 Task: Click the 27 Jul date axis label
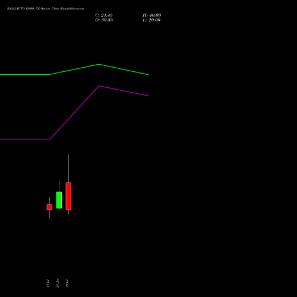[48, 283]
